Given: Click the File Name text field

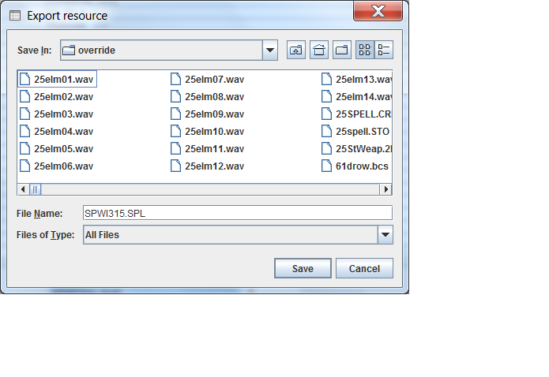Looking at the screenshot, I should (x=237, y=213).
